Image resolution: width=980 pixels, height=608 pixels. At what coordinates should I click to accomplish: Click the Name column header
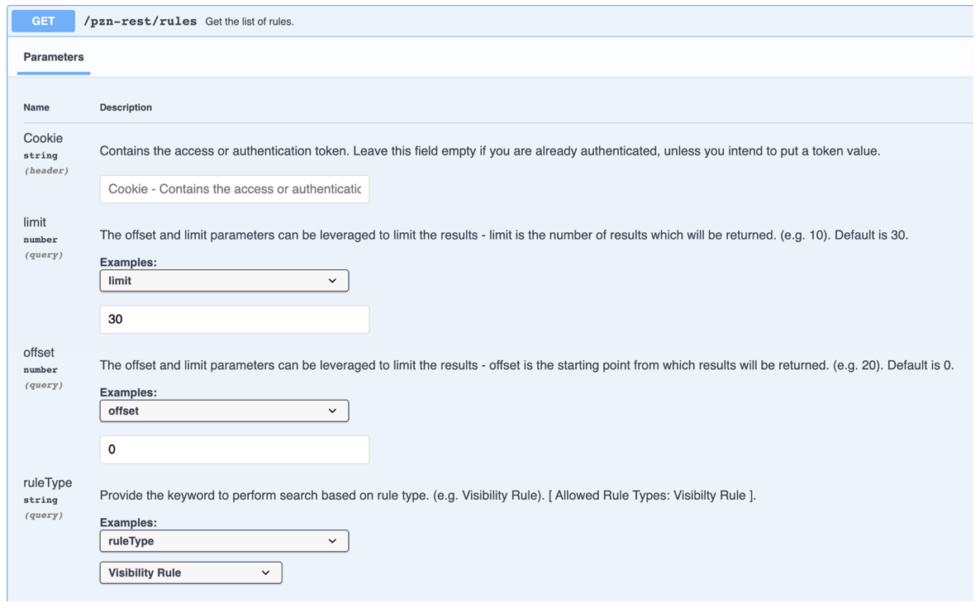click(x=36, y=107)
